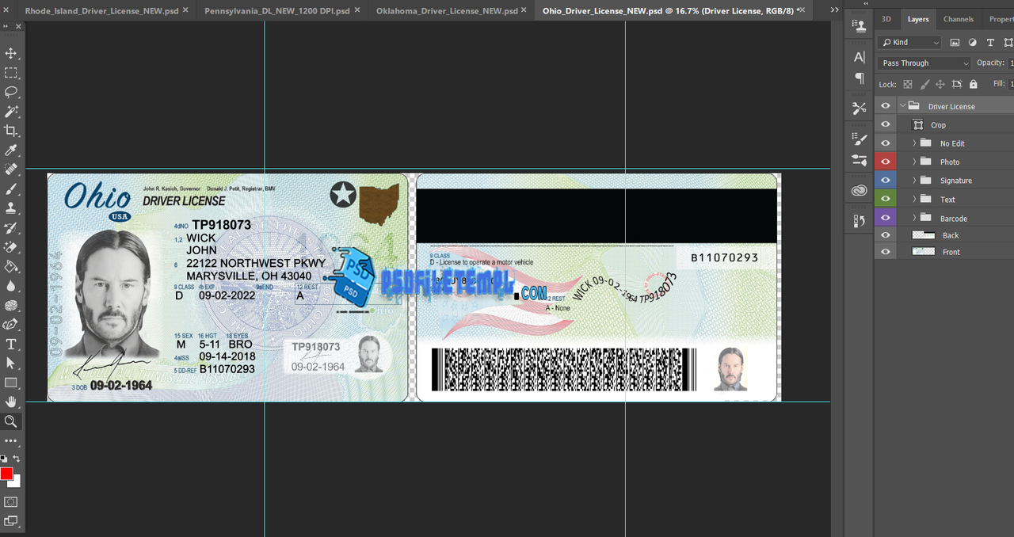Switch to Rhode_Island_Driver_License_NEW.psd tab
This screenshot has height=537, width=1014.
click(x=101, y=11)
